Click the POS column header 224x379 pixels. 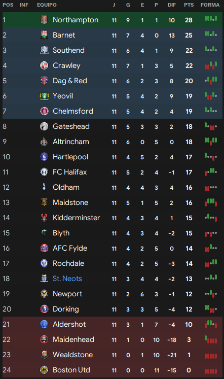8,5
